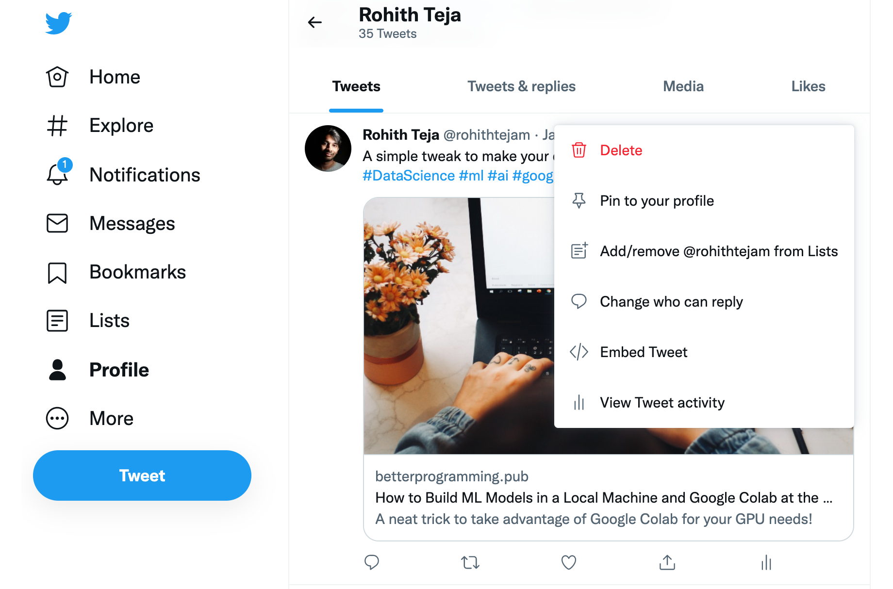Click the reply speech bubble icon

(x=372, y=562)
